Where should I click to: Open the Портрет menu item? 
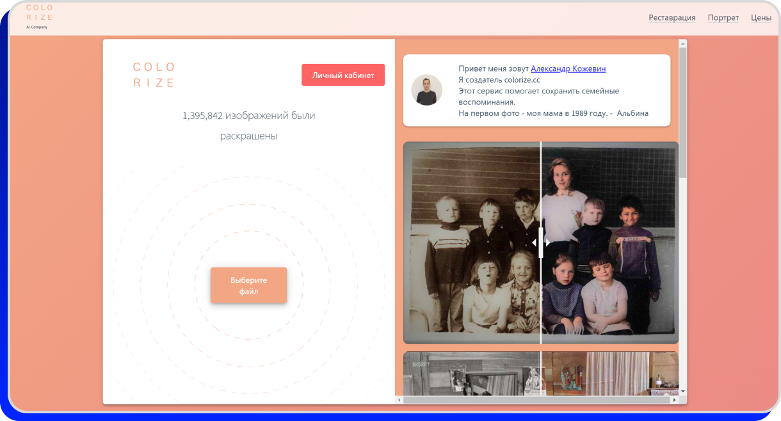[723, 18]
